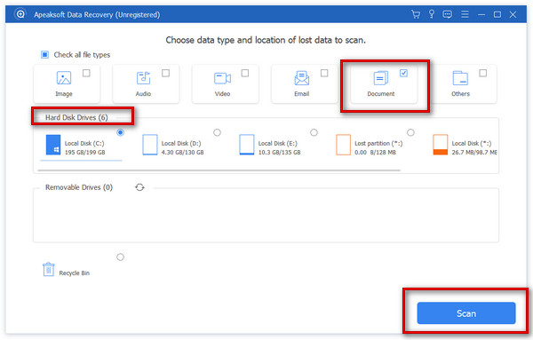The height and width of the screenshot is (340, 533).
Task: Open the shopping cart purchase icon
Action: 416,14
